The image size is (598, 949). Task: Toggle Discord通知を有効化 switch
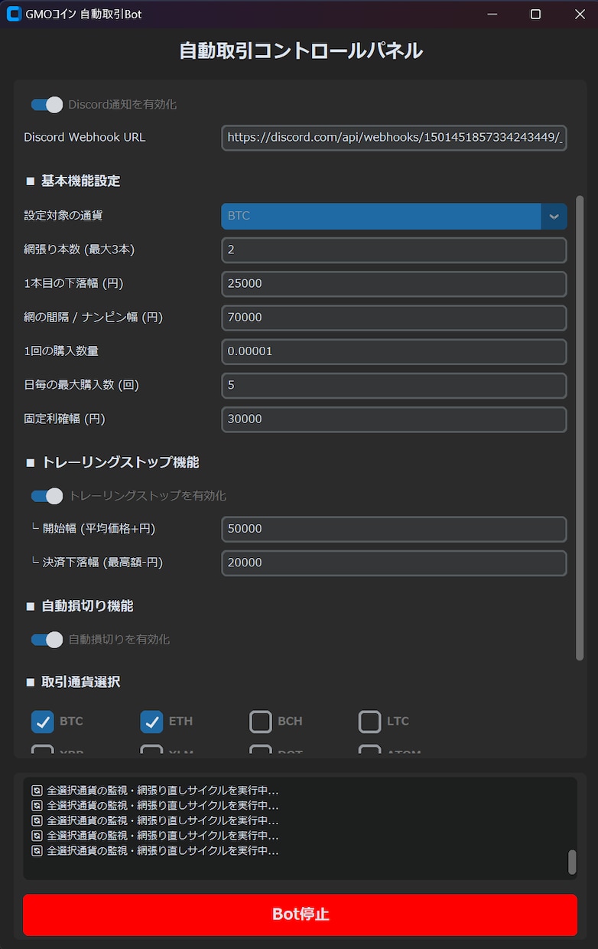[47, 105]
